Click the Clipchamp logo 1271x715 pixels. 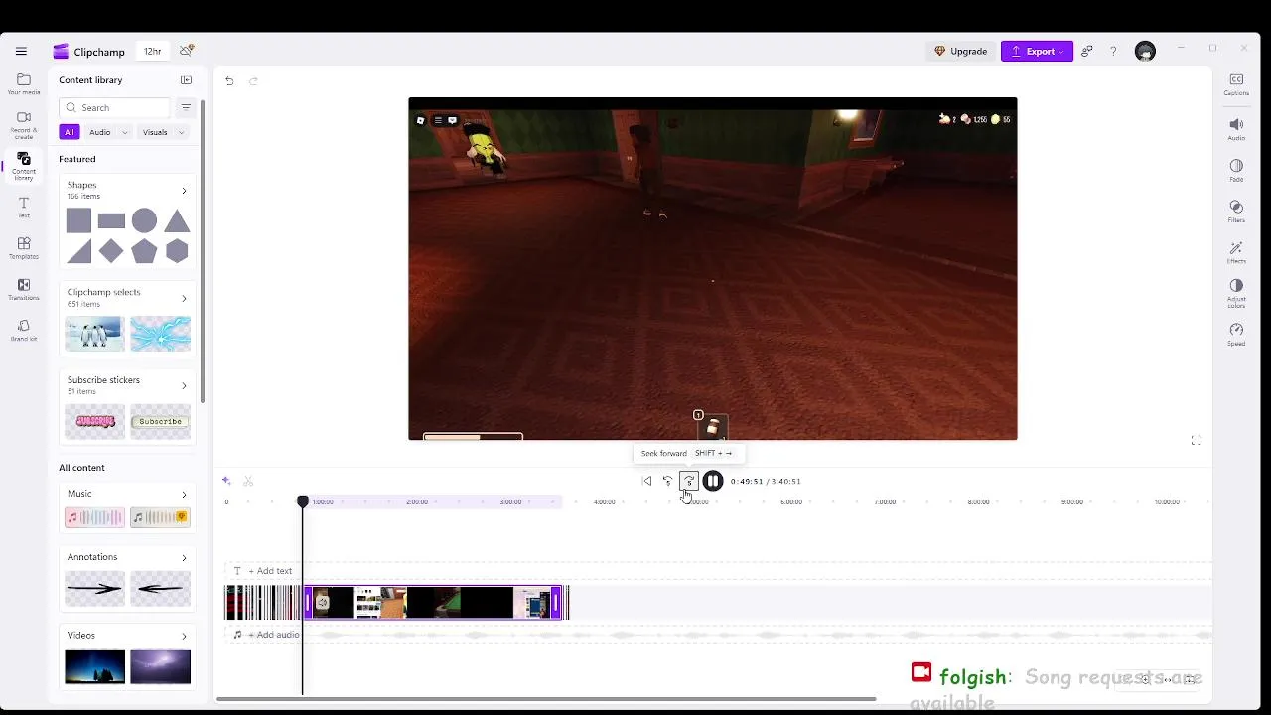click(x=61, y=52)
